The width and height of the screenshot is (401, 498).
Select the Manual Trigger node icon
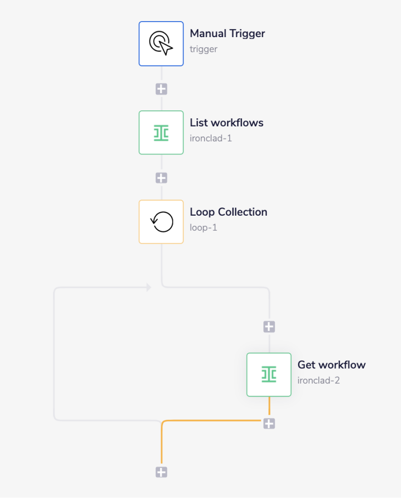pyautogui.click(x=161, y=43)
